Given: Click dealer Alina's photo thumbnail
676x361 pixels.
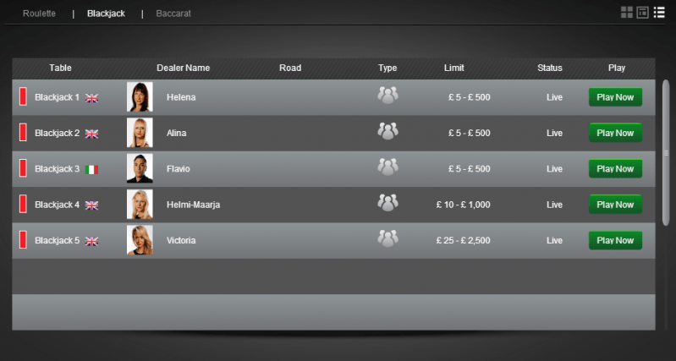Looking at the screenshot, I should coord(140,133).
